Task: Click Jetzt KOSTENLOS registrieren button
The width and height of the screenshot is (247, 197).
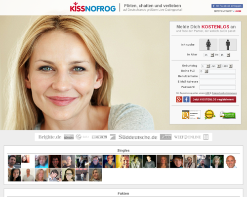Action: 213,99
